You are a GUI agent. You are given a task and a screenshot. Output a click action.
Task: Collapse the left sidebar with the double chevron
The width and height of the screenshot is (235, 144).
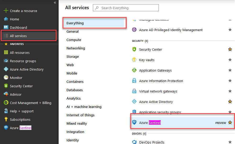click(55, 3)
